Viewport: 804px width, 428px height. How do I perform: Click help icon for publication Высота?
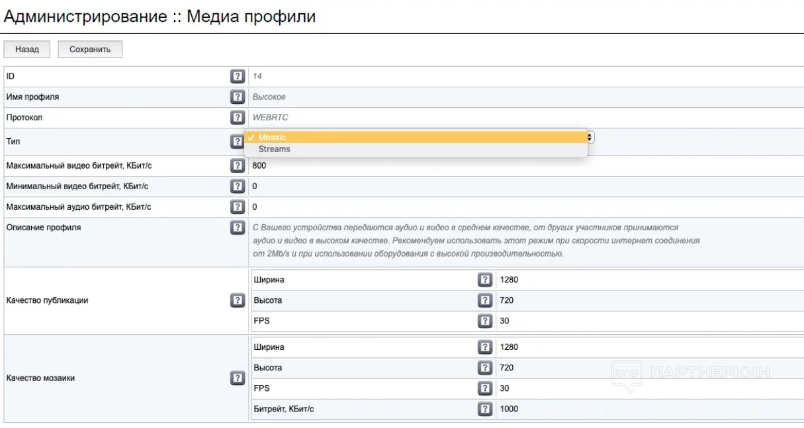[485, 300]
